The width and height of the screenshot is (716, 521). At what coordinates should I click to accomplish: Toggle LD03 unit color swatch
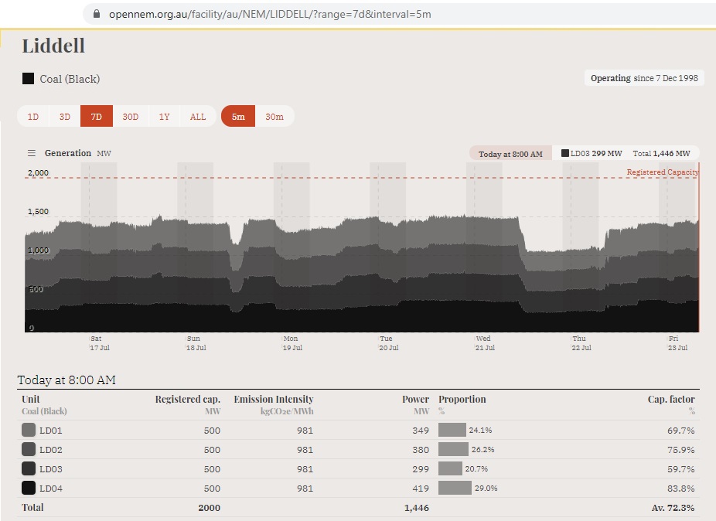[x=29, y=468]
